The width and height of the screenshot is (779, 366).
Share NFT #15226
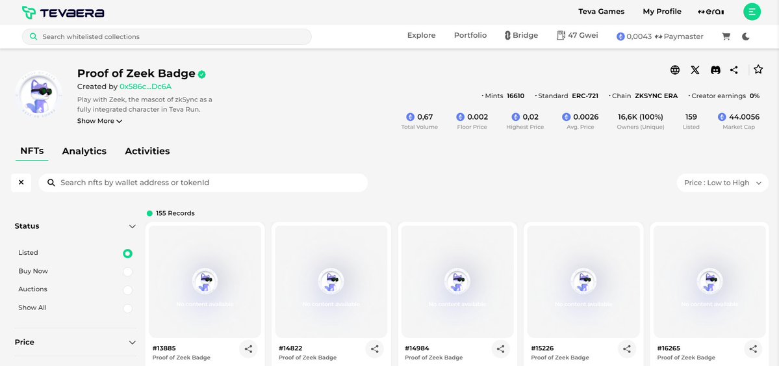click(x=627, y=349)
